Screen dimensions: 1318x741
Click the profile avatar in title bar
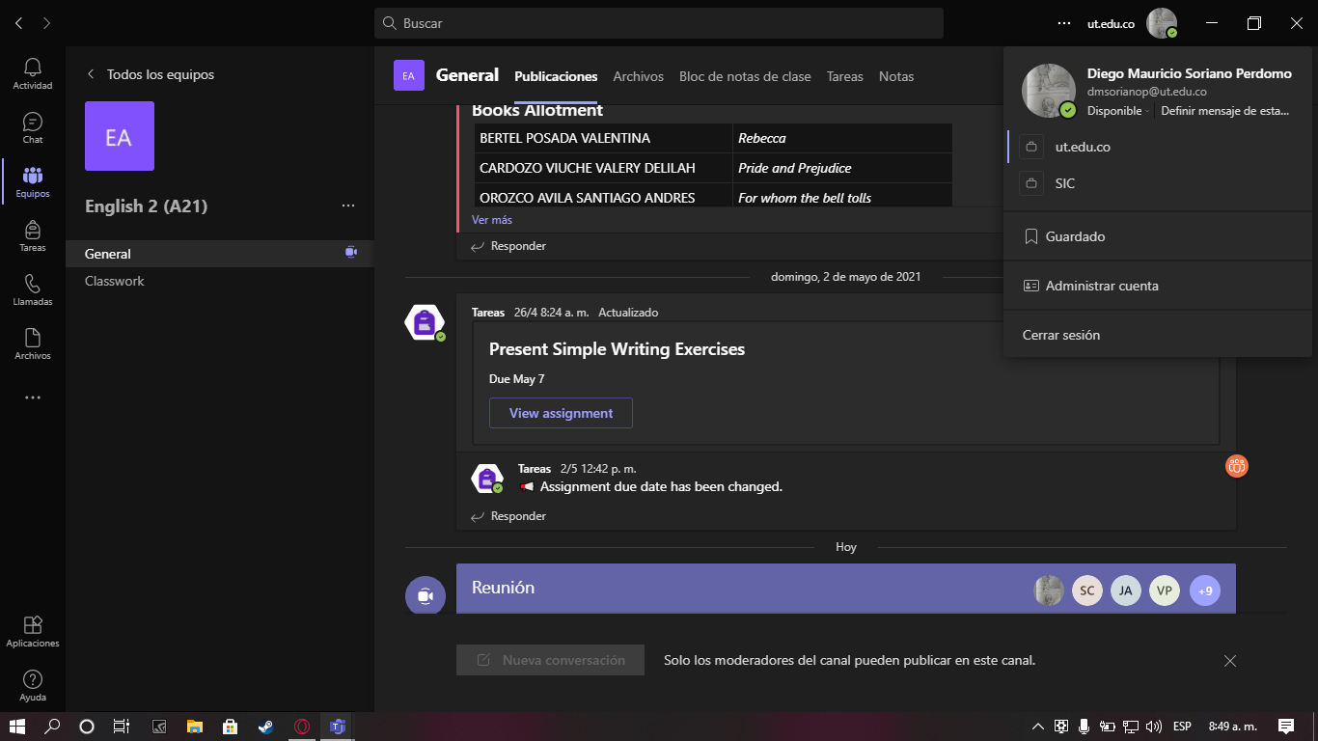[x=1162, y=23]
